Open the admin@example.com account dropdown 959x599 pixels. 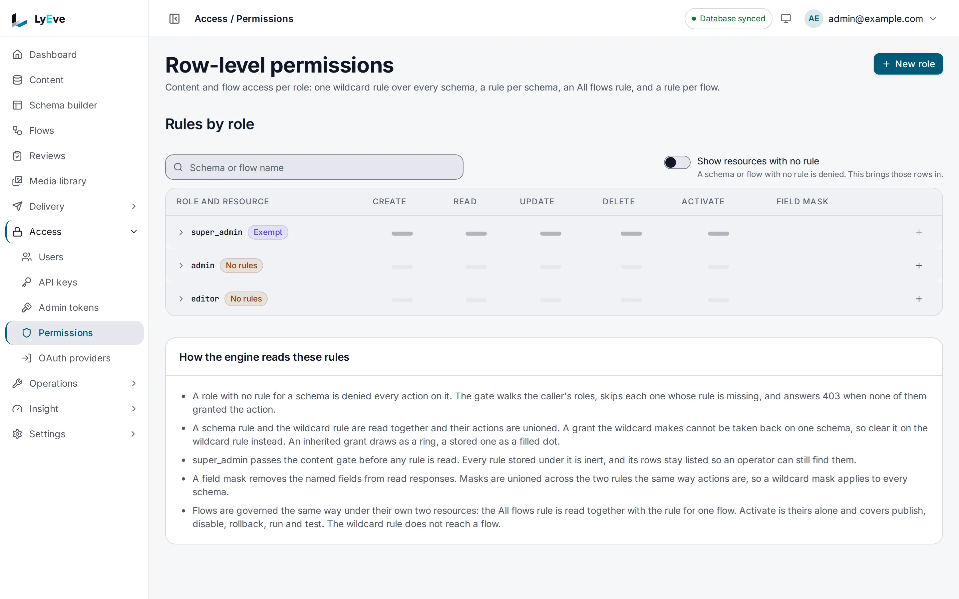click(x=871, y=19)
